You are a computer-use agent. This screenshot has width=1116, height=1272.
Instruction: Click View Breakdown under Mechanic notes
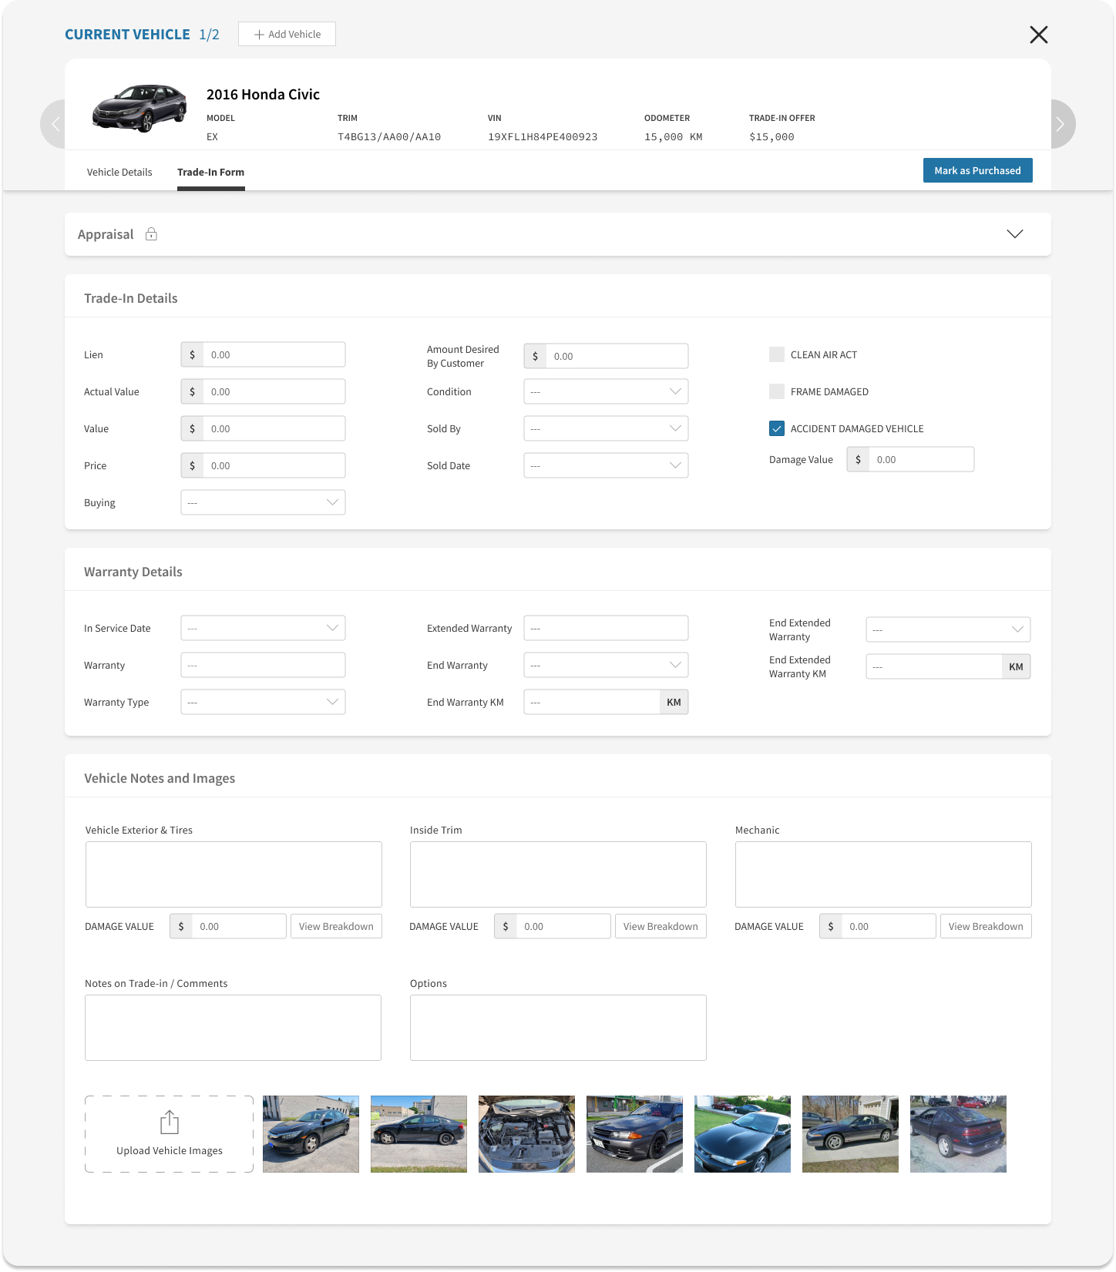point(985,926)
